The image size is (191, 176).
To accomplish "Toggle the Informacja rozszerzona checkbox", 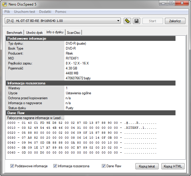I will pos(55,166).
